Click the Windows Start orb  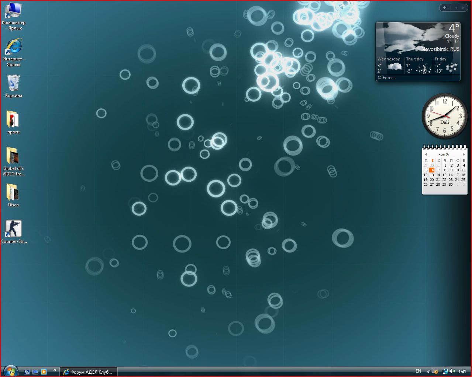pos(10,371)
